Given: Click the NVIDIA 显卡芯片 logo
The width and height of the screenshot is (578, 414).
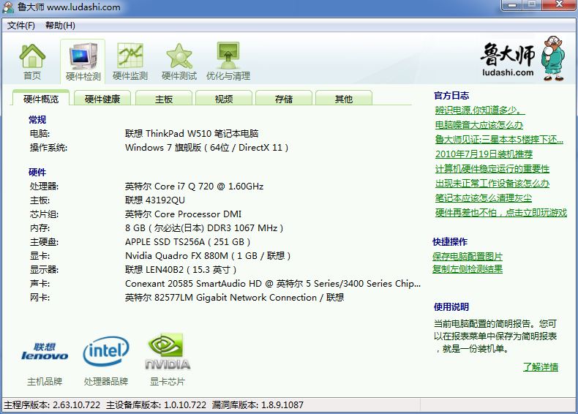Looking at the screenshot, I should pos(168,351).
